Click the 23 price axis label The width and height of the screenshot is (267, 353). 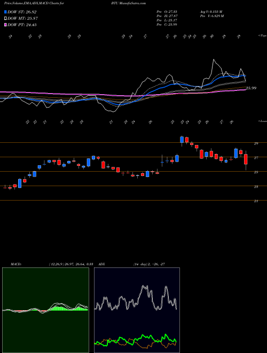256,187
